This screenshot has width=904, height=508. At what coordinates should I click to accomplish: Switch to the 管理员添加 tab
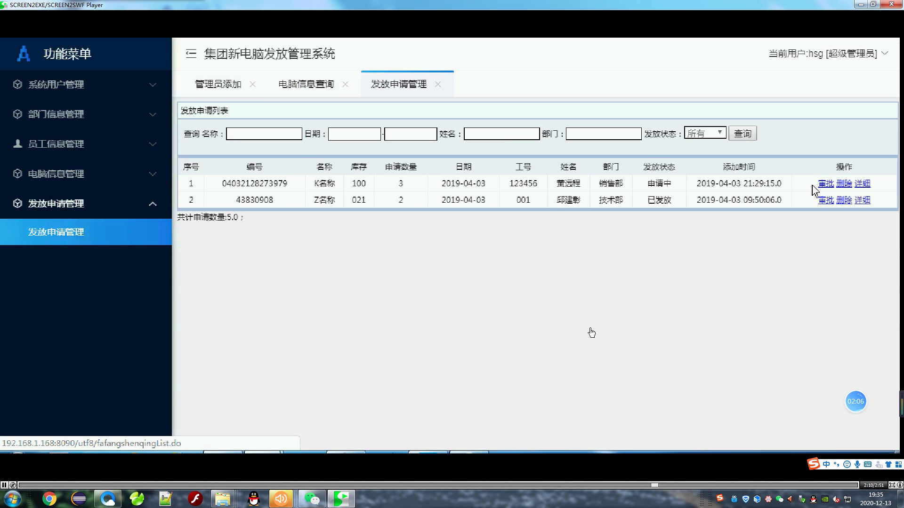(218, 84)
